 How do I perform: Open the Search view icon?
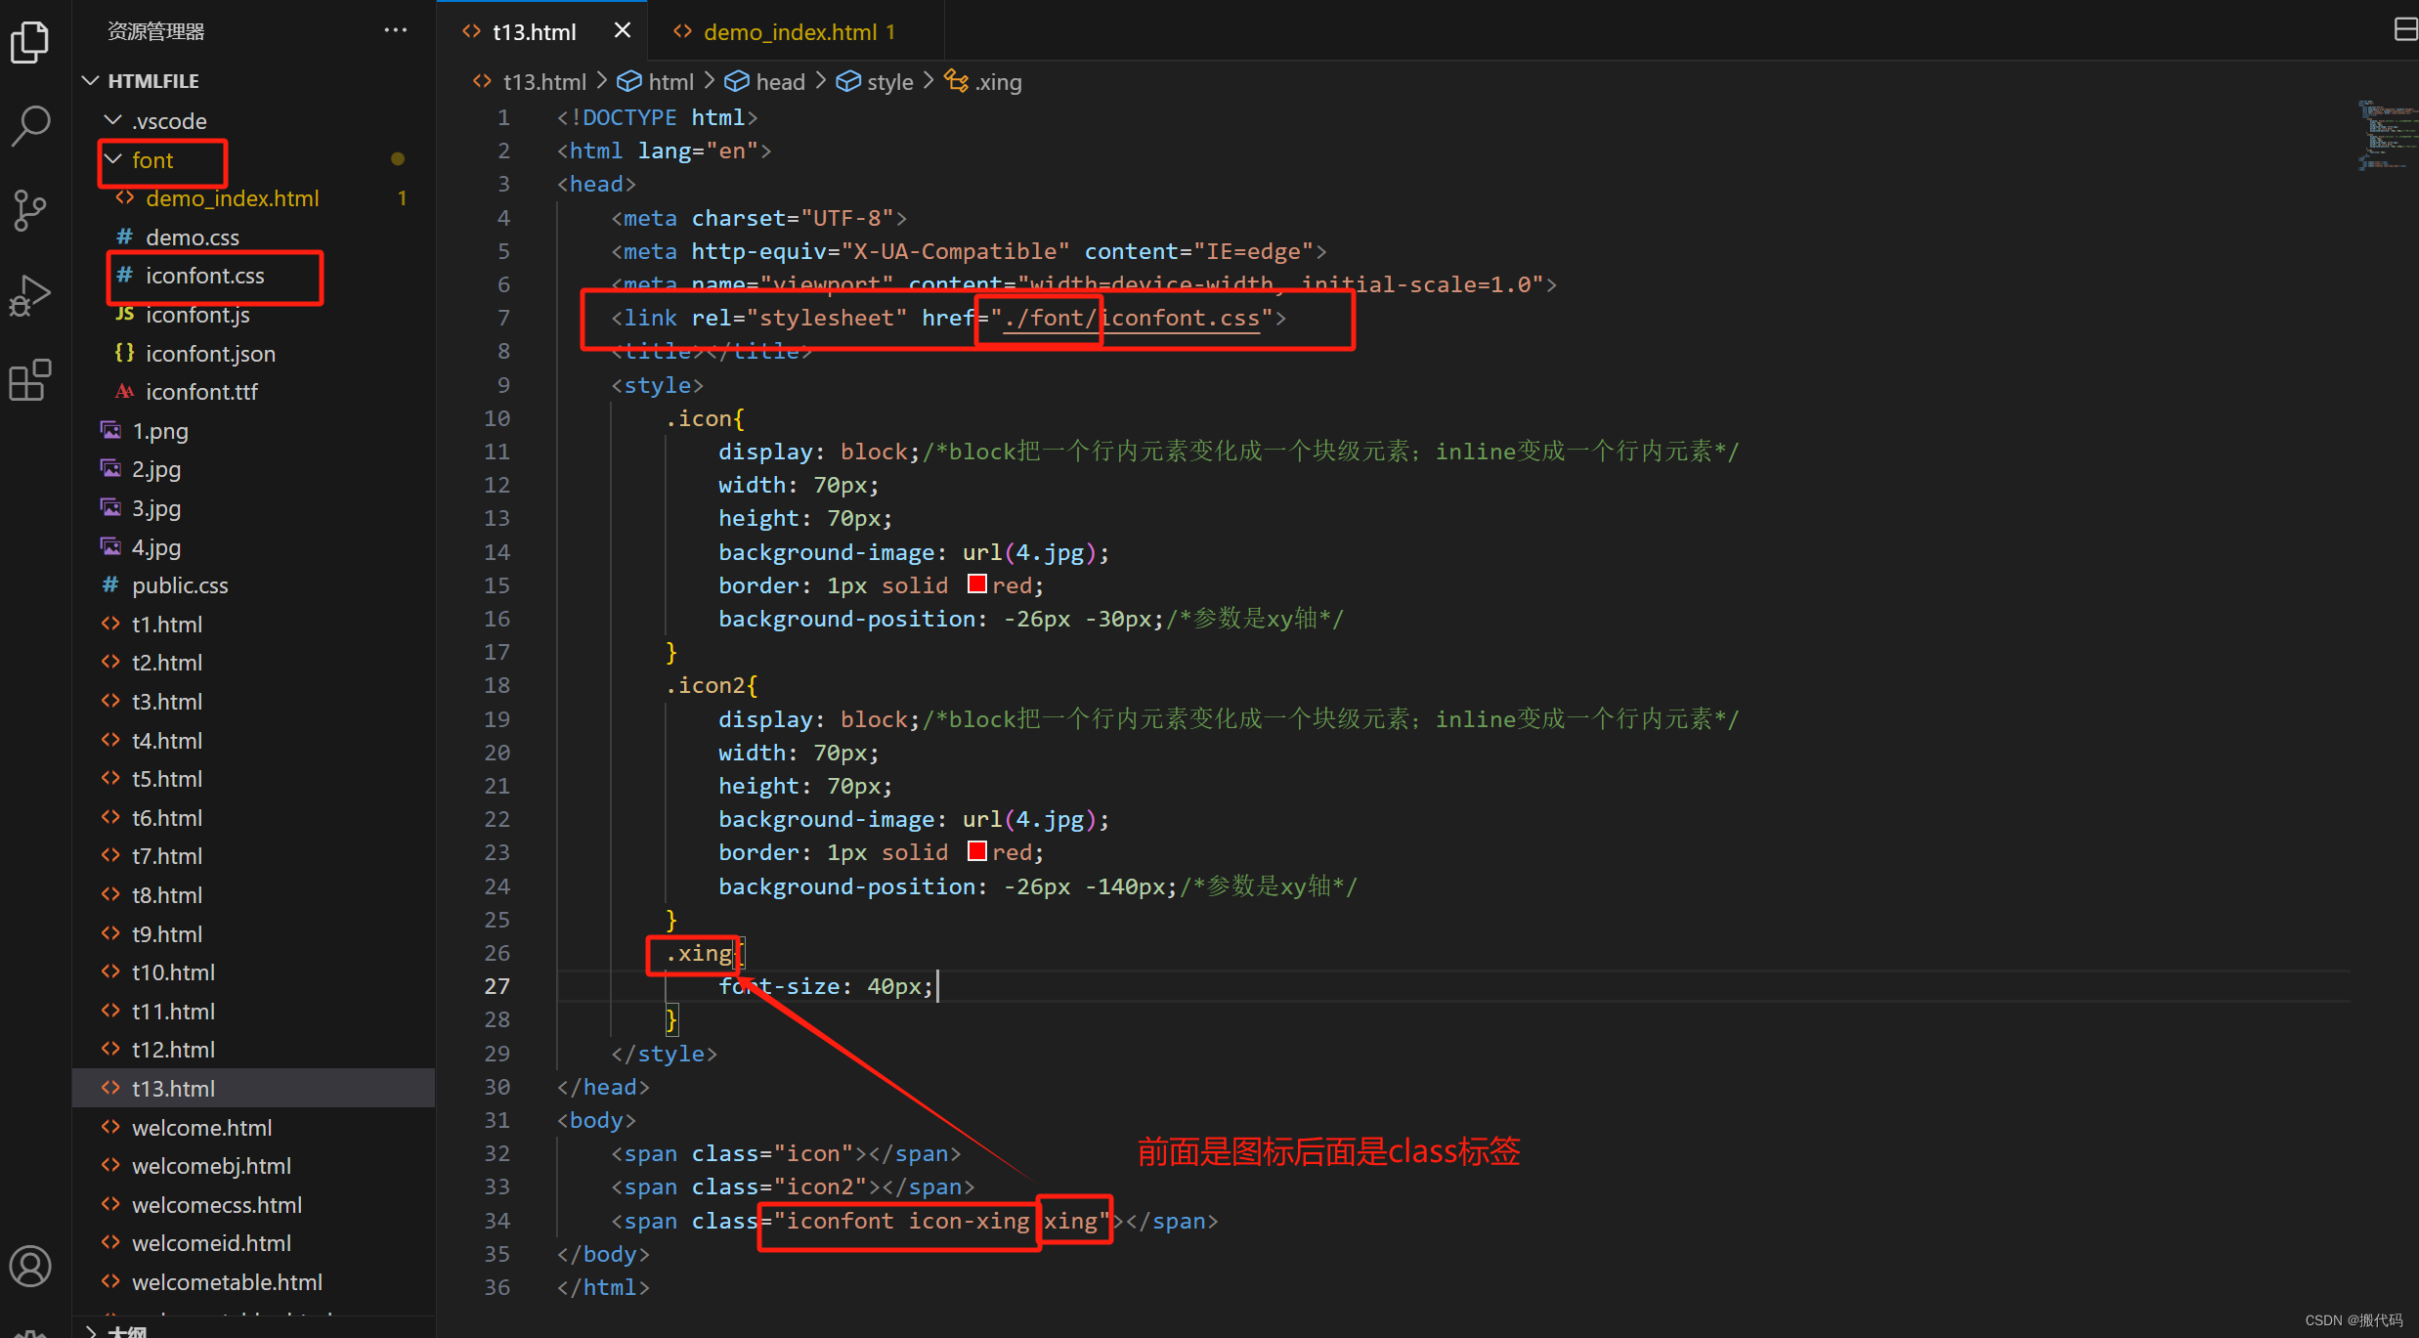pyautogui.click(x=30, y=126)
